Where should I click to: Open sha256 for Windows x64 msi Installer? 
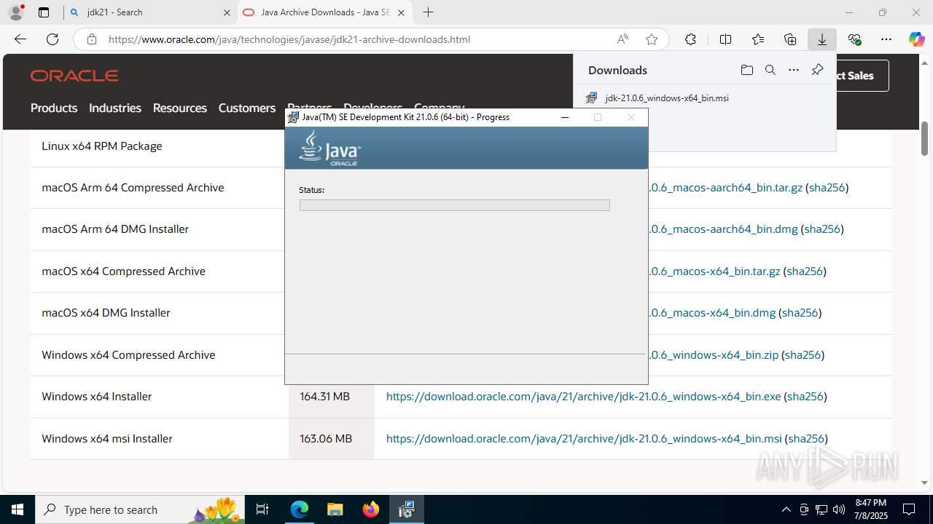pyautogui.click(x=806, y=438)
